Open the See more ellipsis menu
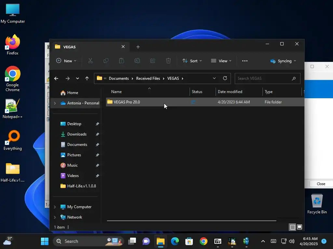Screen dimensions: 333x249 245,61
